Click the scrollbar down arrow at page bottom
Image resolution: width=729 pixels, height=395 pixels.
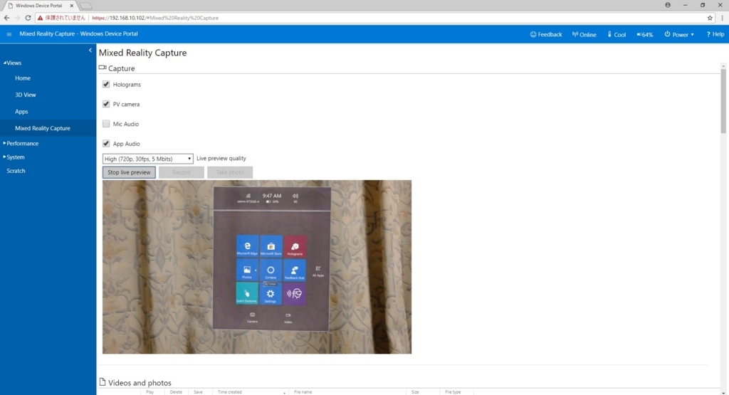[x=723, y=392]
